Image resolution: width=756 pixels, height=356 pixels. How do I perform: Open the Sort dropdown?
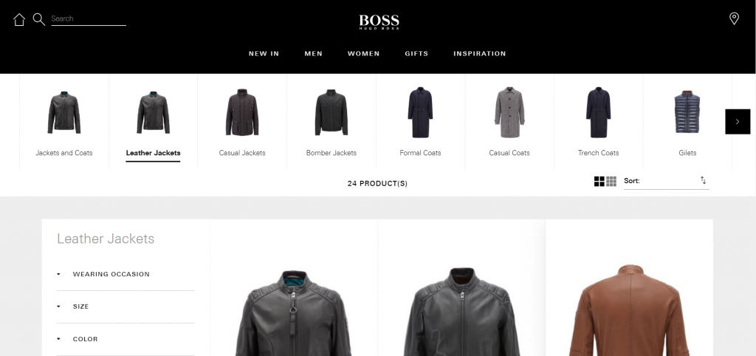click(667, 181)
